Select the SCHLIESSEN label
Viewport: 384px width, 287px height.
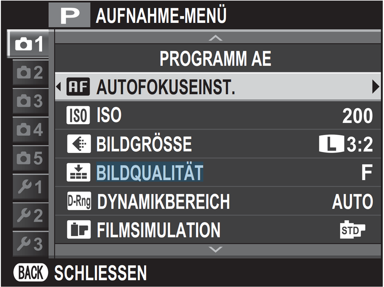tap(100, 274)
